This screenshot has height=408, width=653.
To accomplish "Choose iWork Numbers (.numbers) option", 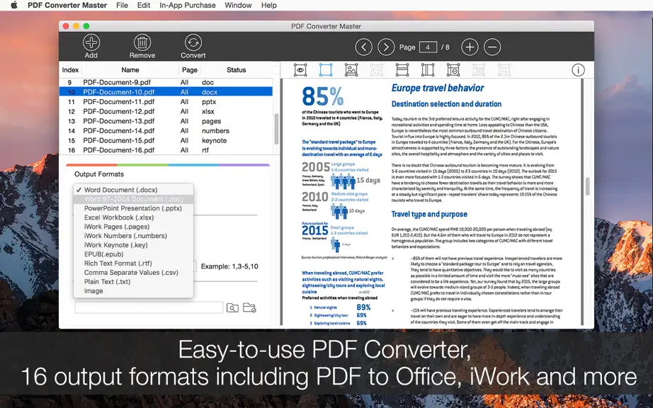I will [133, 236].
